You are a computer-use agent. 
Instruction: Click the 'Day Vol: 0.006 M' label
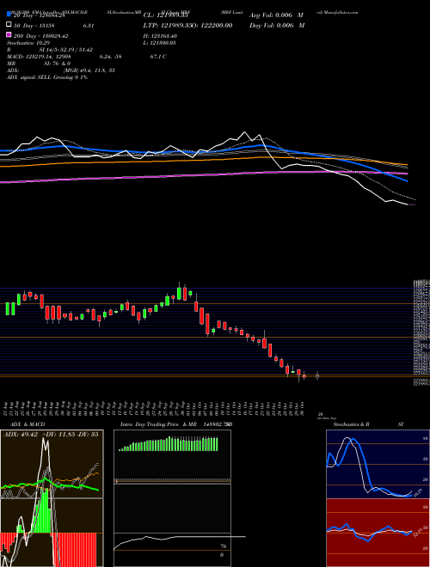click(277, 25)
